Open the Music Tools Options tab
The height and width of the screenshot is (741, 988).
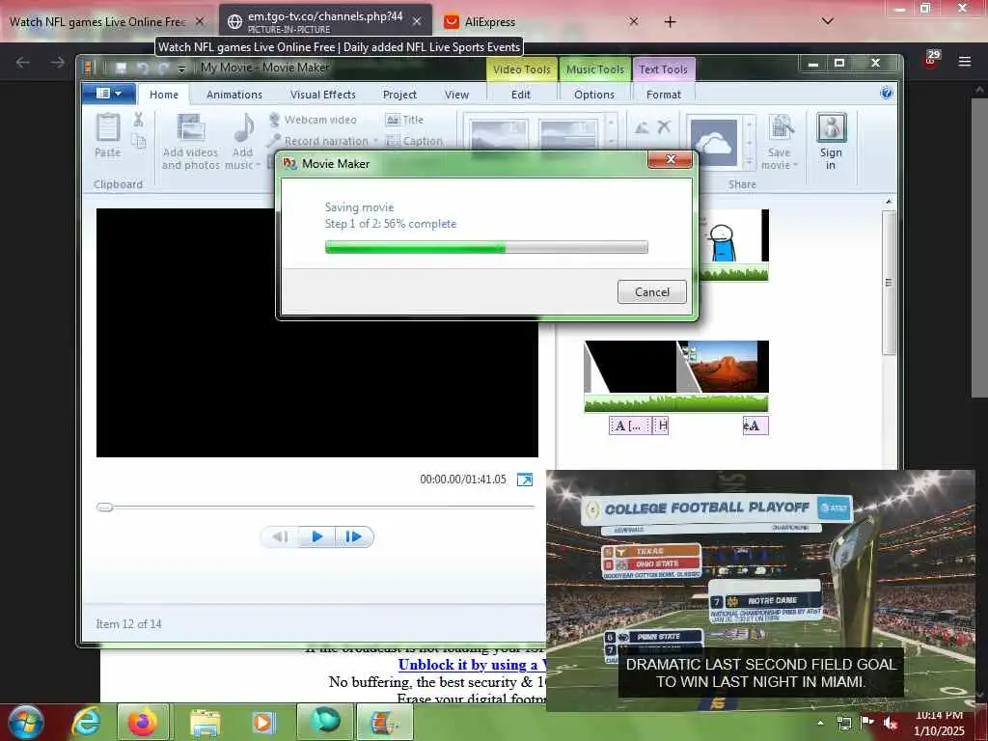594,95
